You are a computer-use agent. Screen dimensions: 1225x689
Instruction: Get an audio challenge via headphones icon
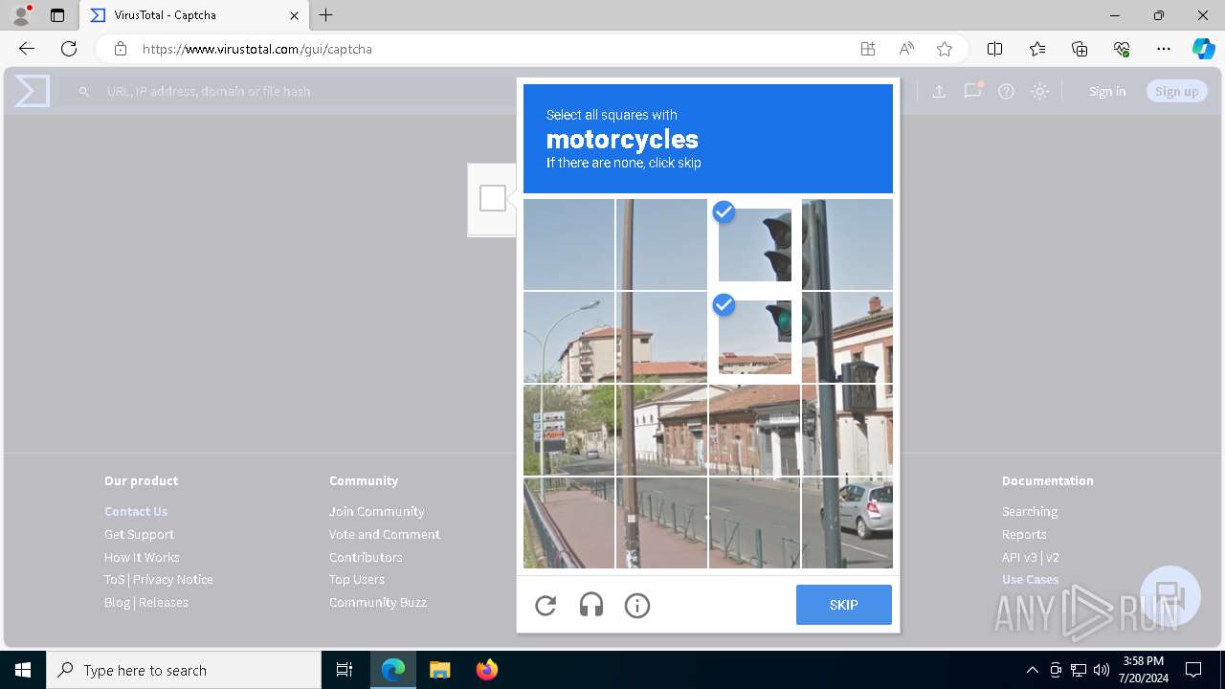pos(591,605)
